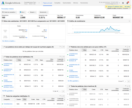Open the Ninguno comparison metric dropdown
Screen dimensions: 132x108
33,12
